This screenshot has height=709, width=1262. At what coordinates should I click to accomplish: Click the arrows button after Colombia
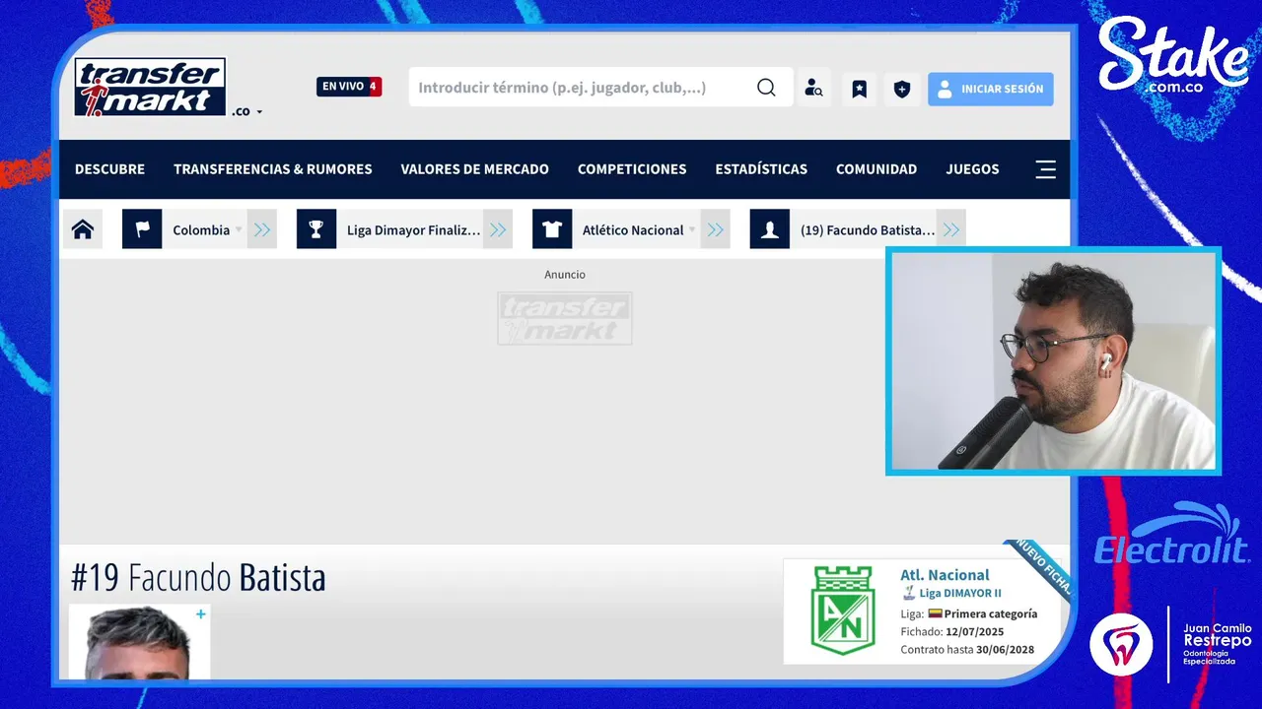[261, 229]
